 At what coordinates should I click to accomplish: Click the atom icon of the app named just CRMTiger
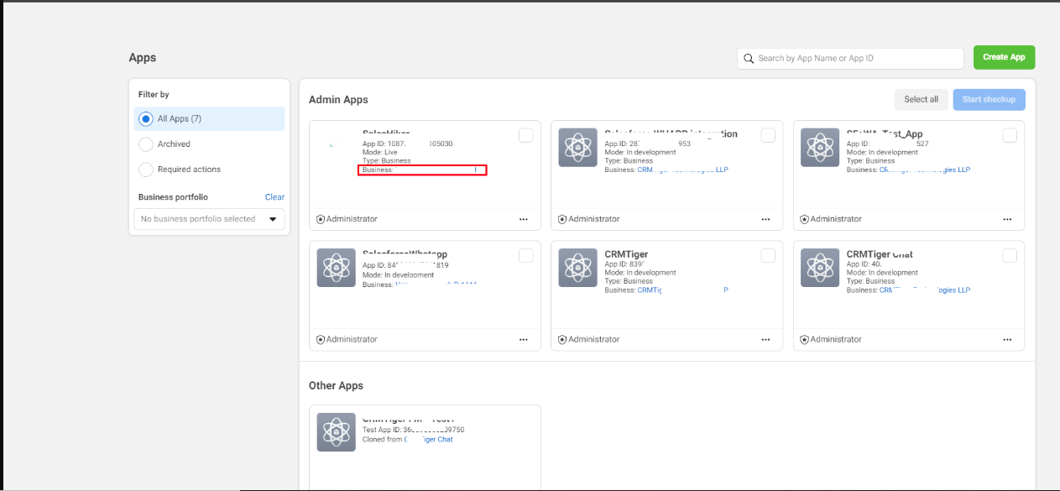(577, 269)
